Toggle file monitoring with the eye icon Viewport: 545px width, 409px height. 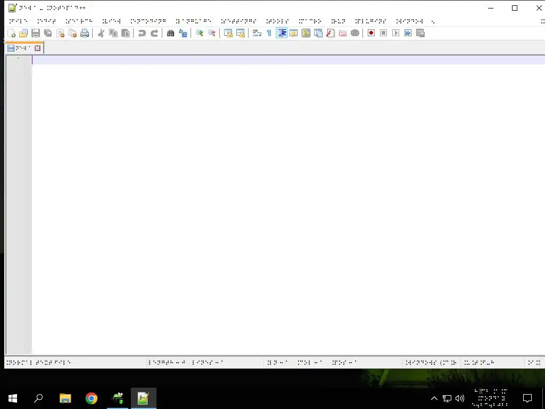[x=355, y=33]
